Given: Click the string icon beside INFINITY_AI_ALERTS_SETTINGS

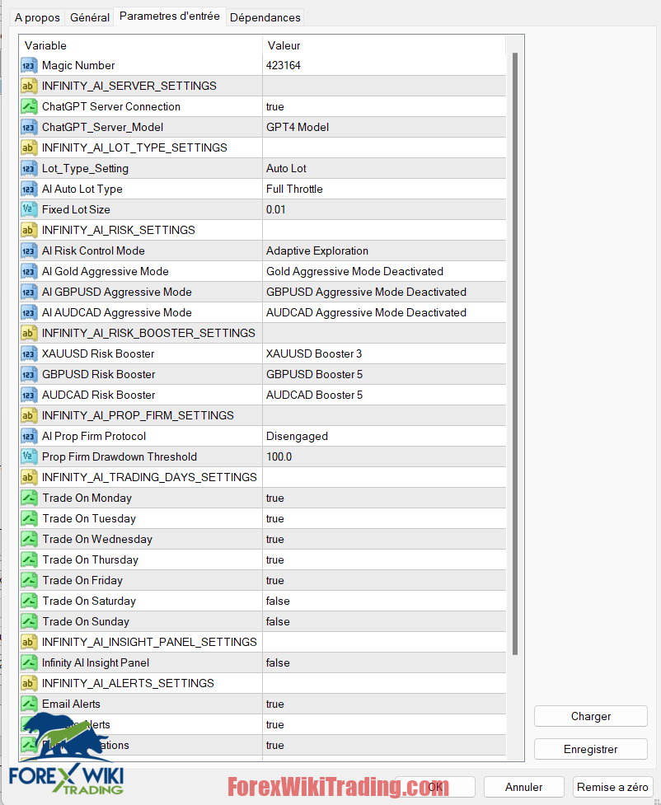Looking at the screenshot, I should click(29, 683).
